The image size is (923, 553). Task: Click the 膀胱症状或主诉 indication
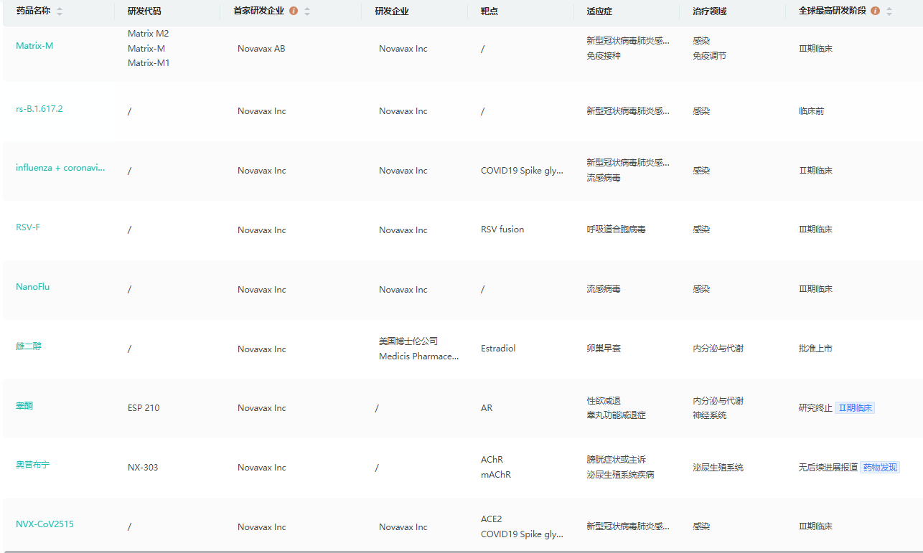616,460
